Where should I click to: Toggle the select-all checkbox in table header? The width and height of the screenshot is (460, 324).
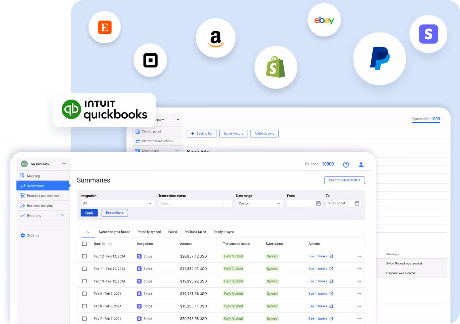coord(85,244)
